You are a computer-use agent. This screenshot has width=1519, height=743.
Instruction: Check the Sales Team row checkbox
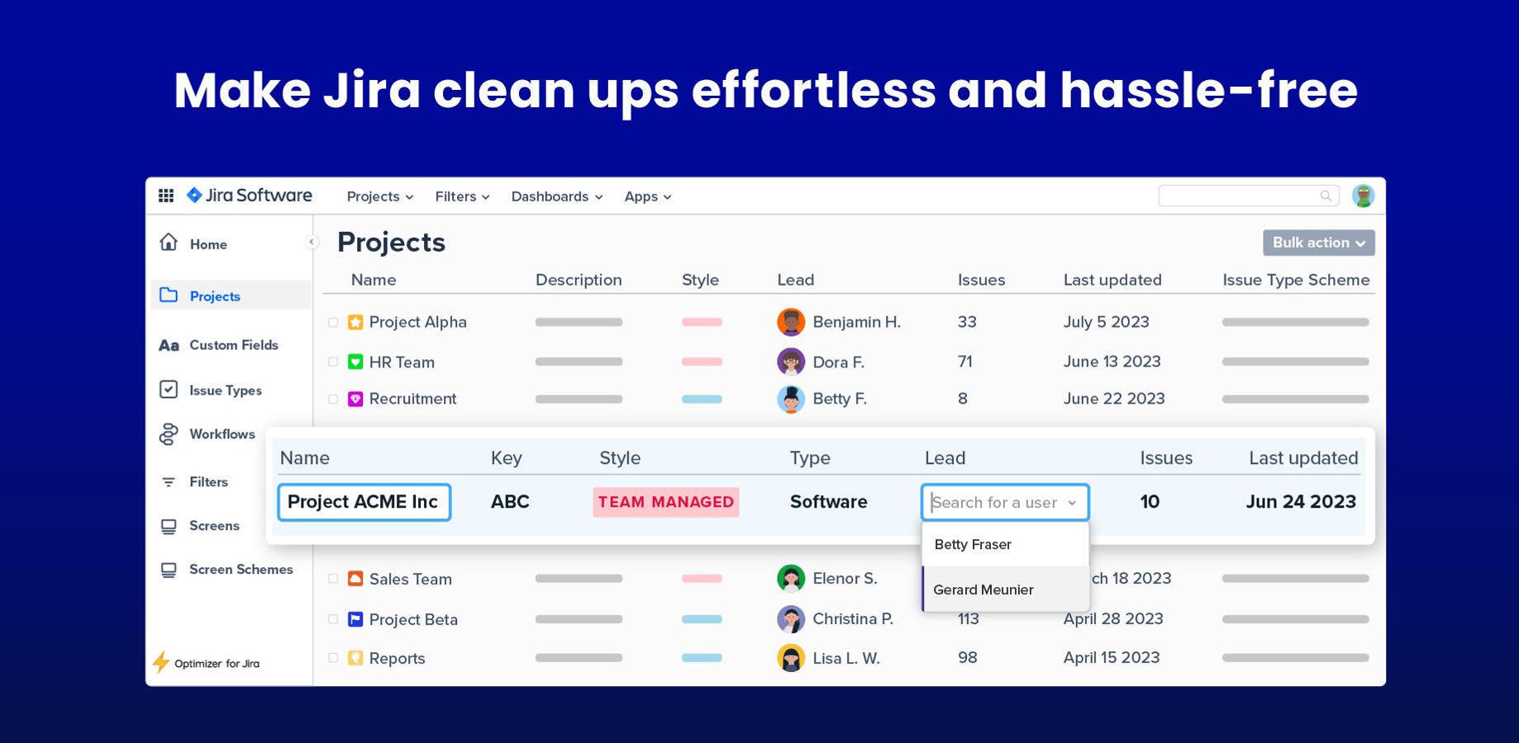pos(333,579)
